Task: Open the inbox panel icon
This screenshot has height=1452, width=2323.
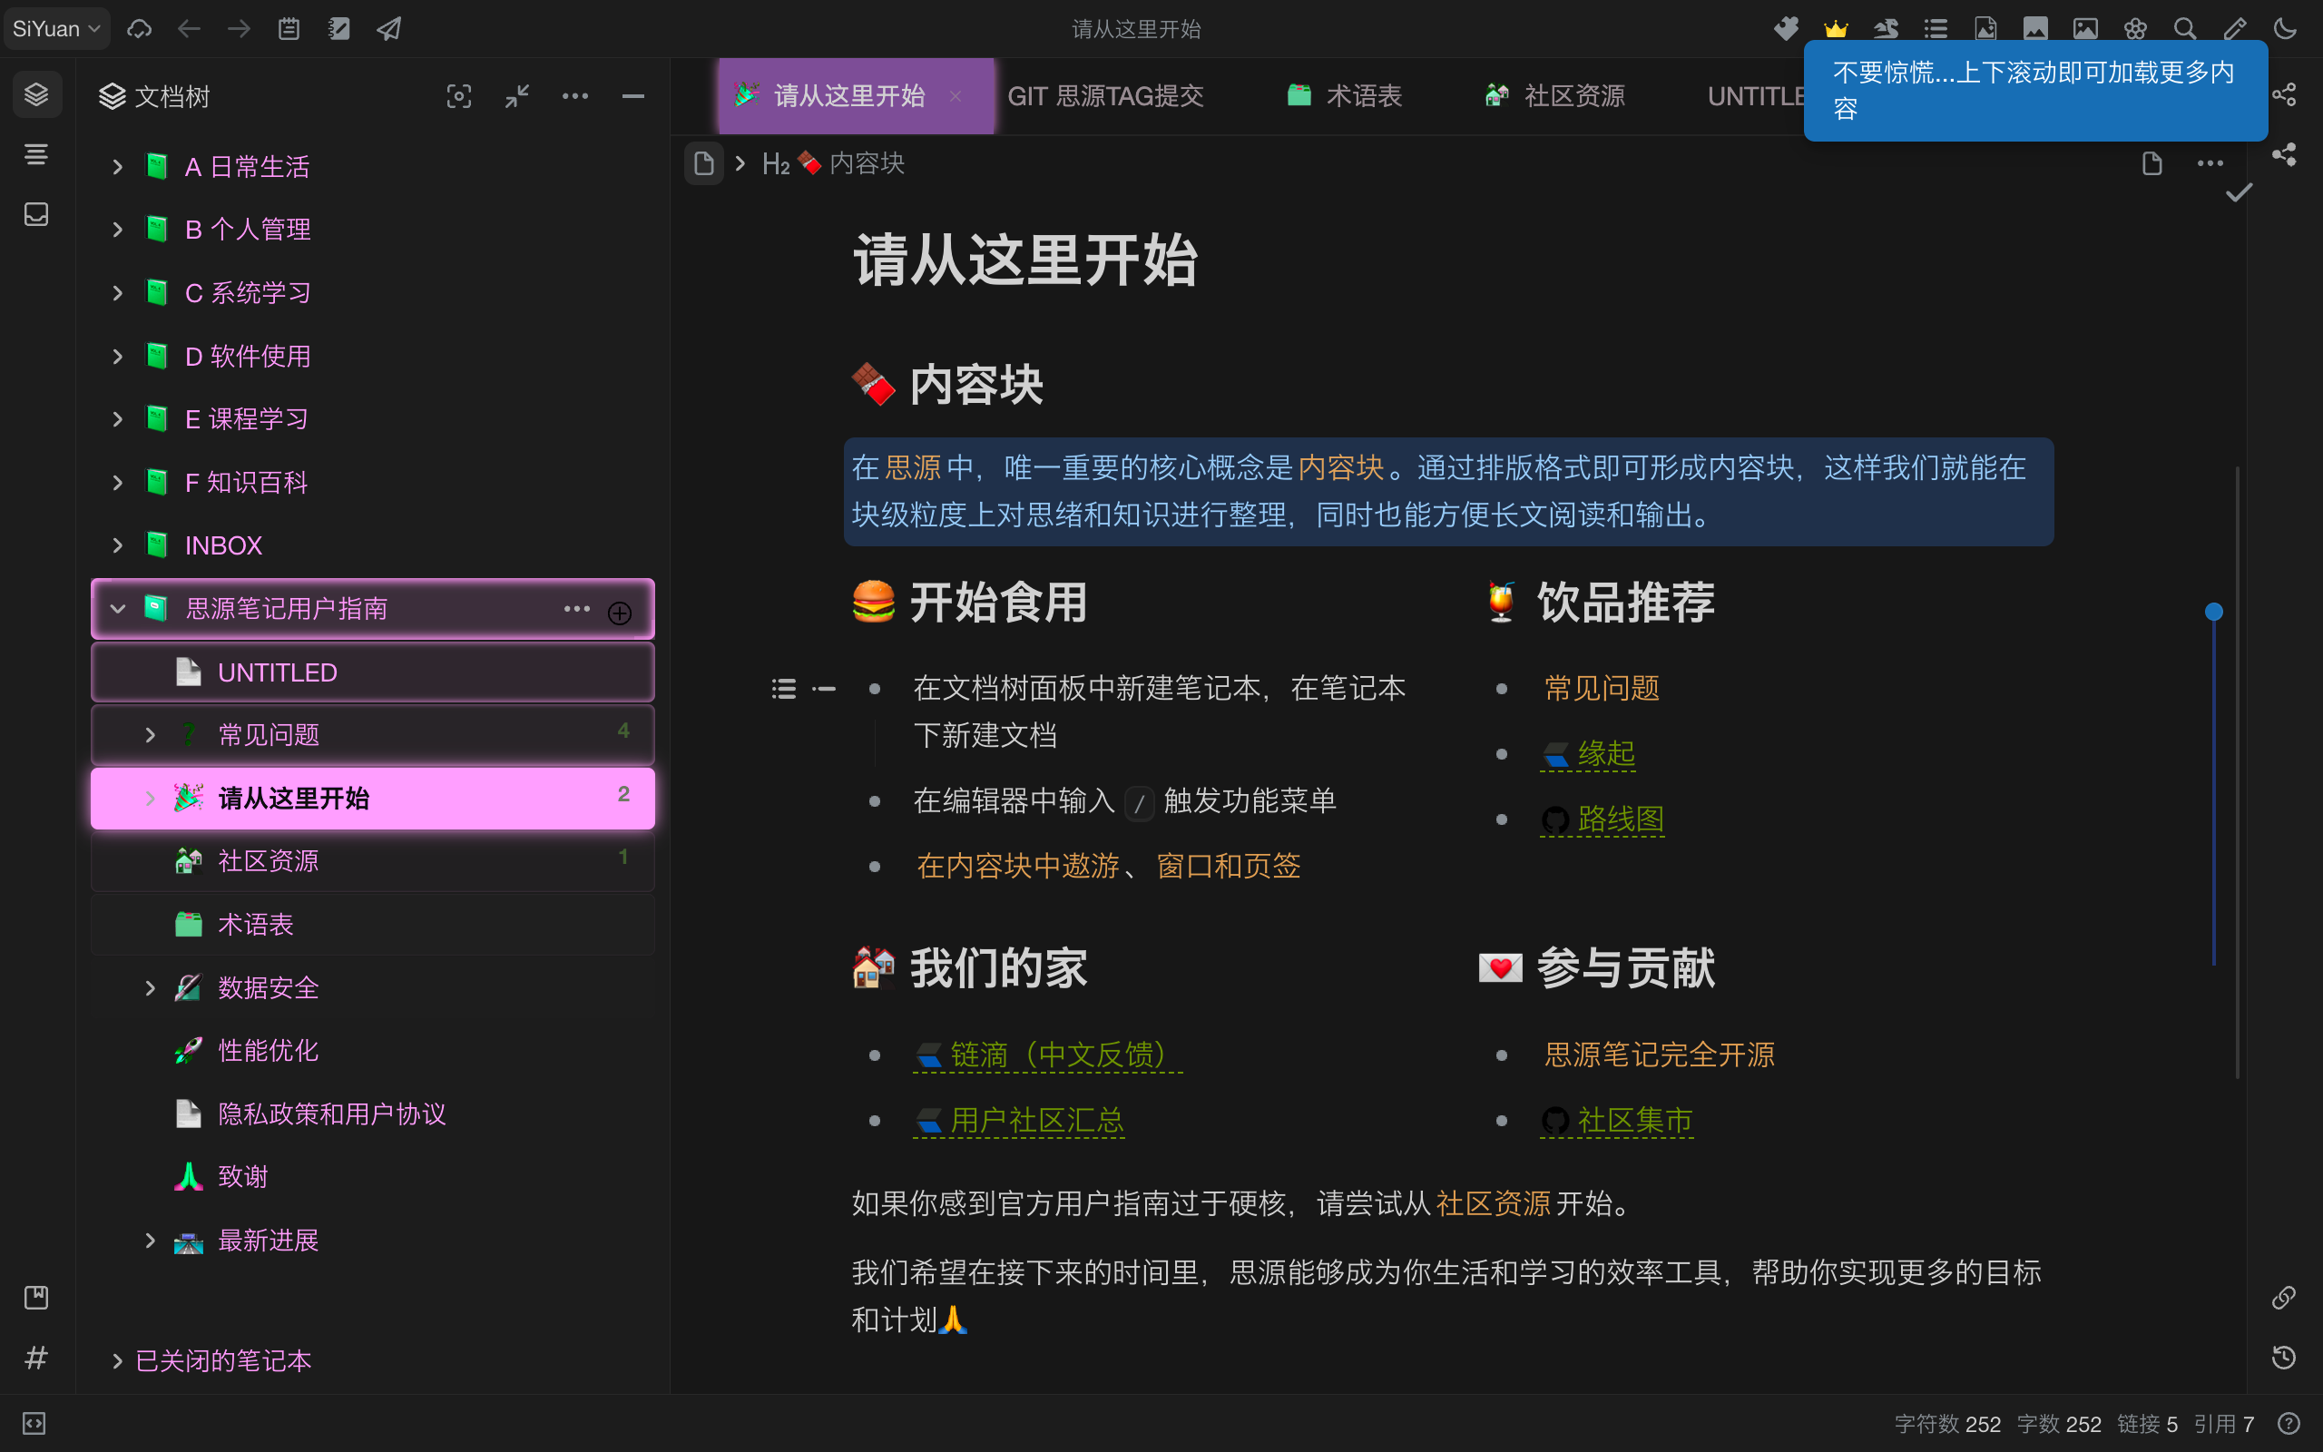Action: point(36,213)
